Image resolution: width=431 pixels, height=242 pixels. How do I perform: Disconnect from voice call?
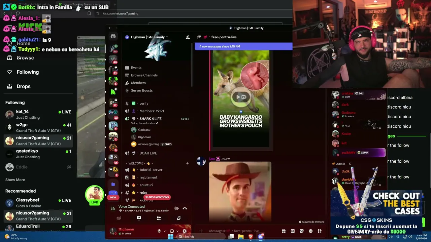pos(185,208)
